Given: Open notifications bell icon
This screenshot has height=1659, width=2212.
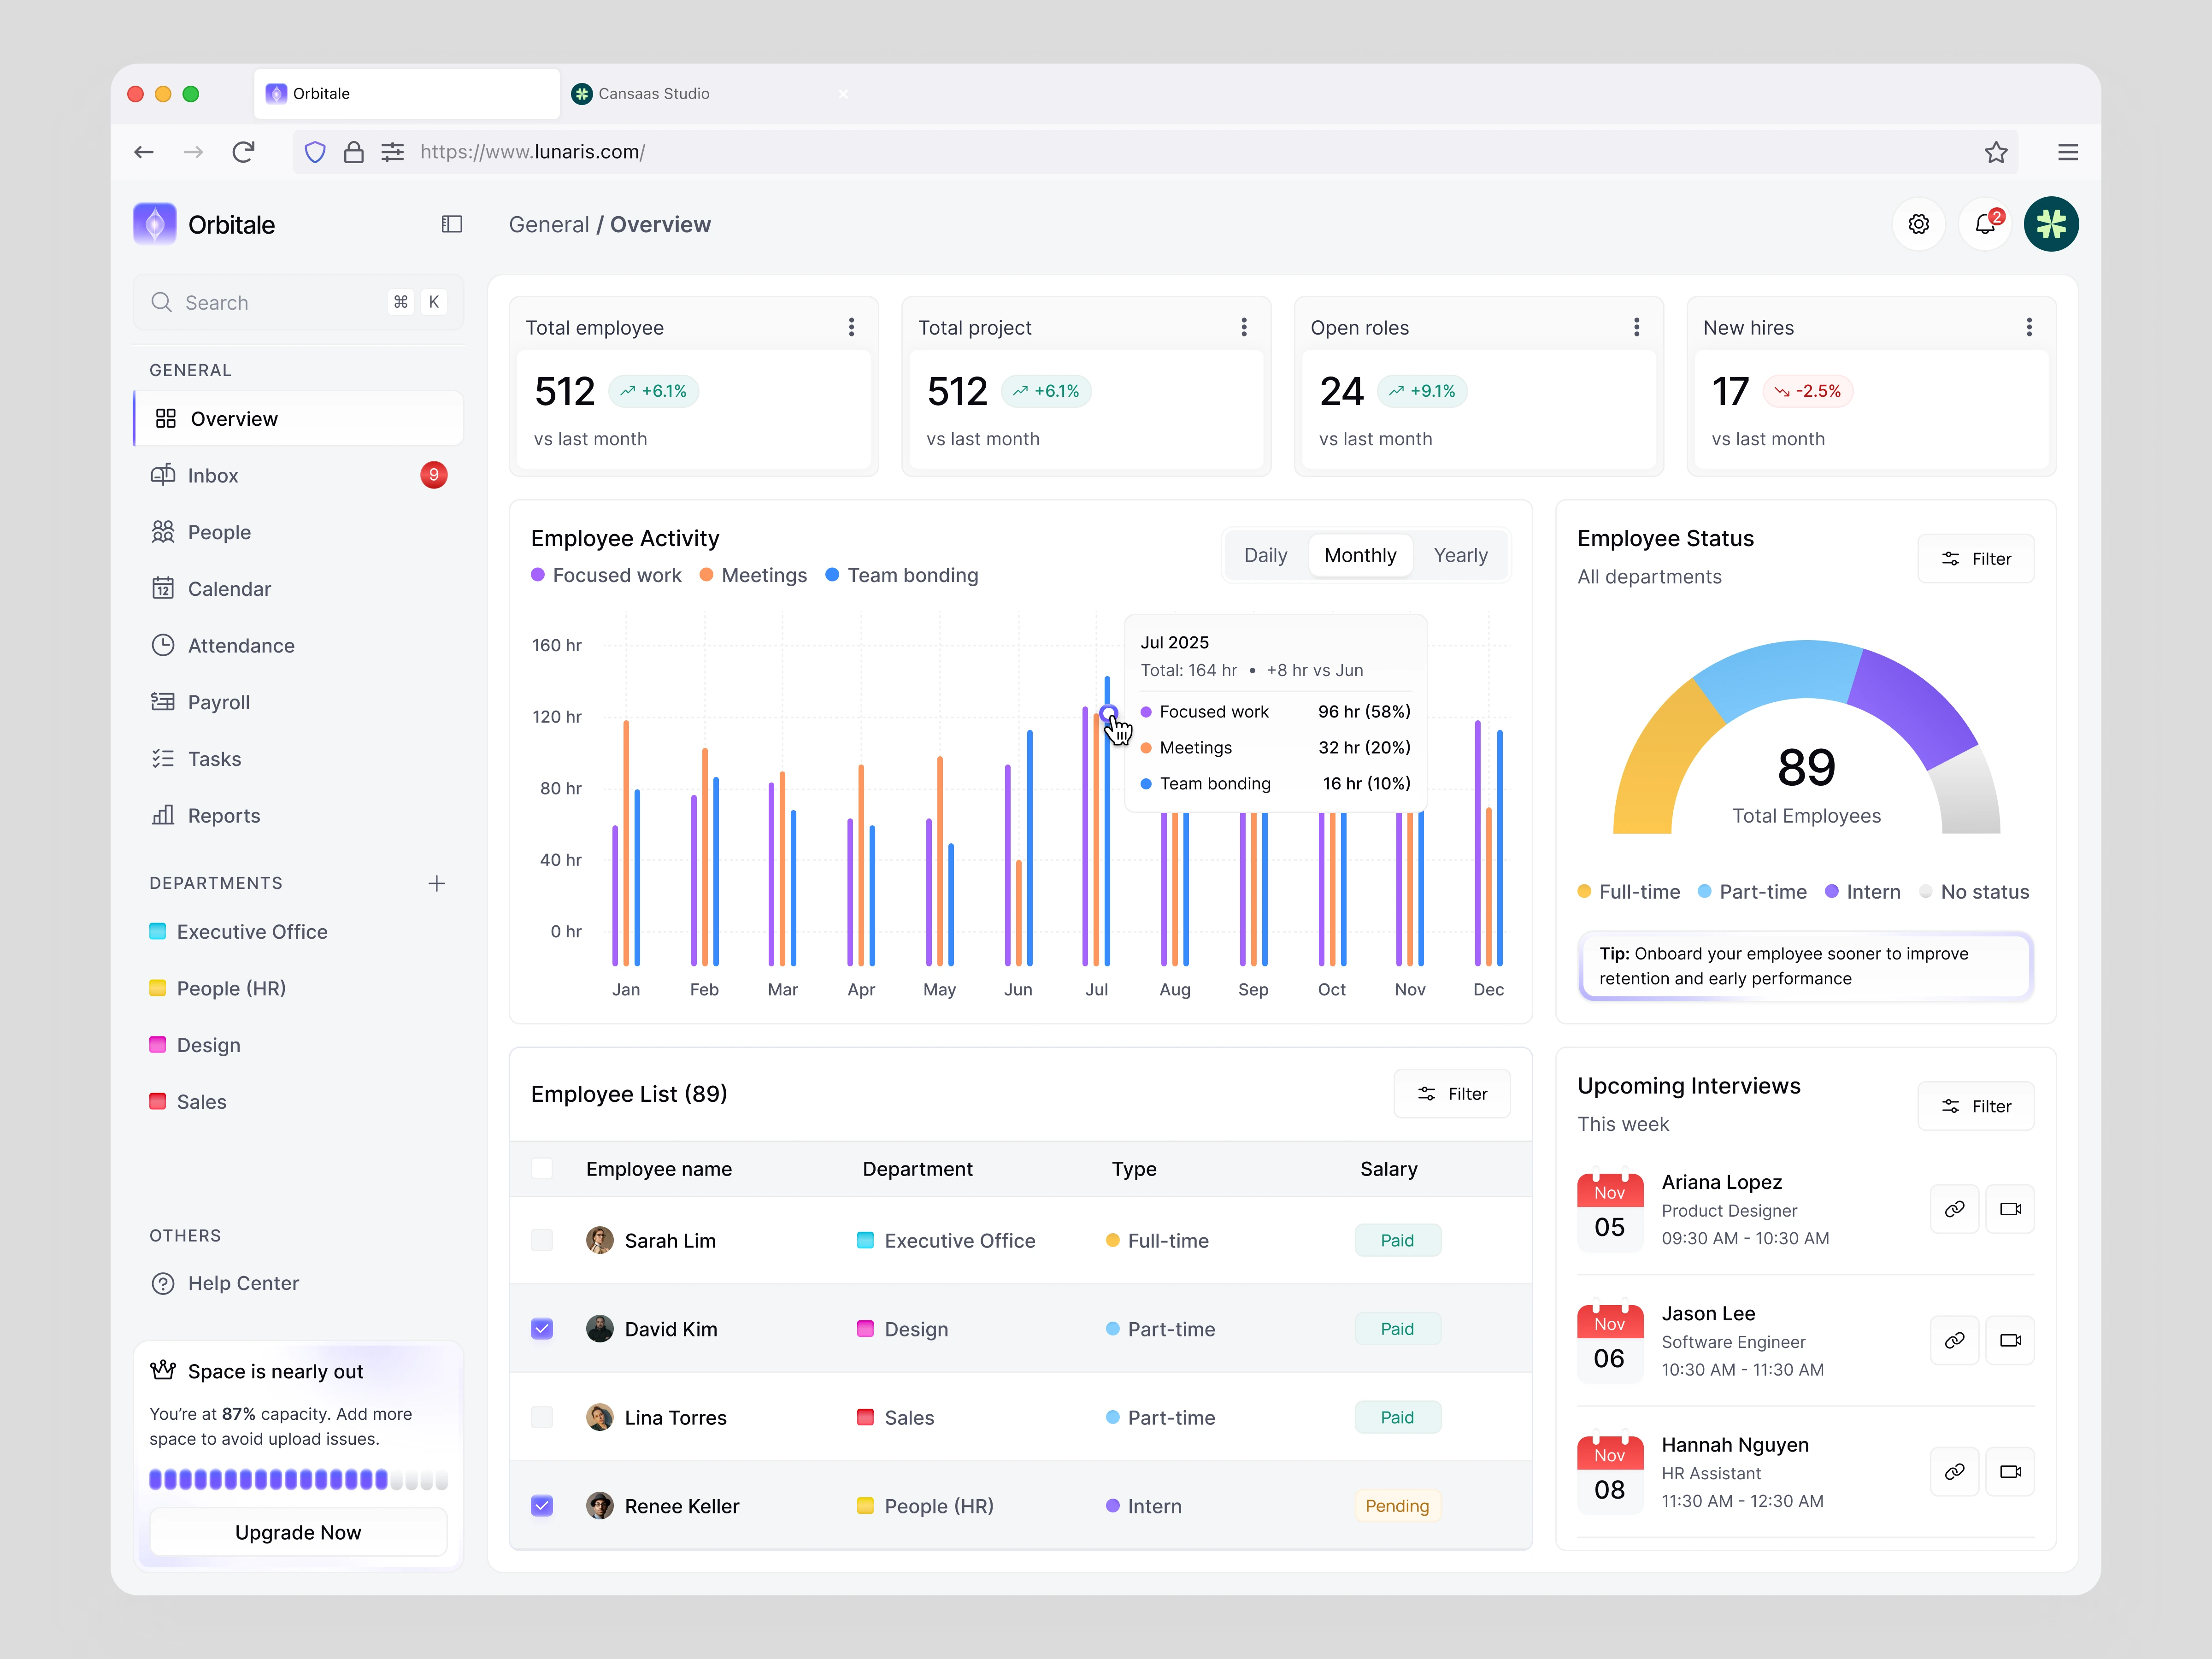Looking at the screenshot, I should click(1985, 224).
